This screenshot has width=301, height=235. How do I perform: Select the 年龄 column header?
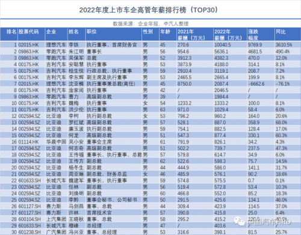[165, 32]
